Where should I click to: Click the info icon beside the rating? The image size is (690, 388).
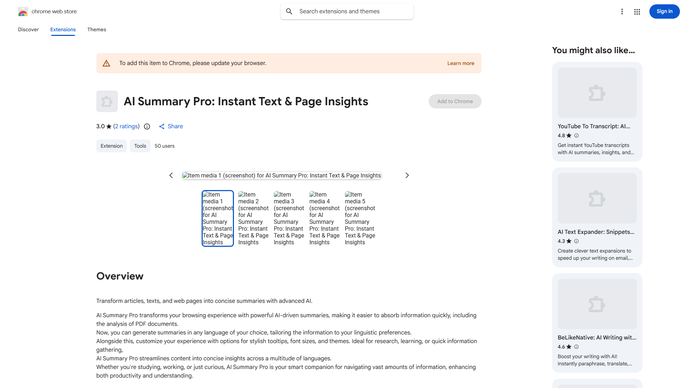coord(147,126)
